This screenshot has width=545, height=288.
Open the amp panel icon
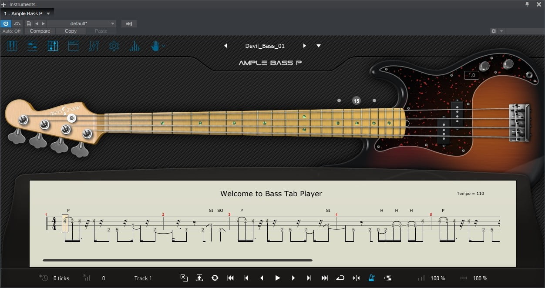[73, 46]
